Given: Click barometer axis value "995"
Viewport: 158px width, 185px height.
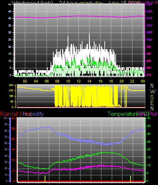Looking at the screenshot, I should click(x=149, y=47).
